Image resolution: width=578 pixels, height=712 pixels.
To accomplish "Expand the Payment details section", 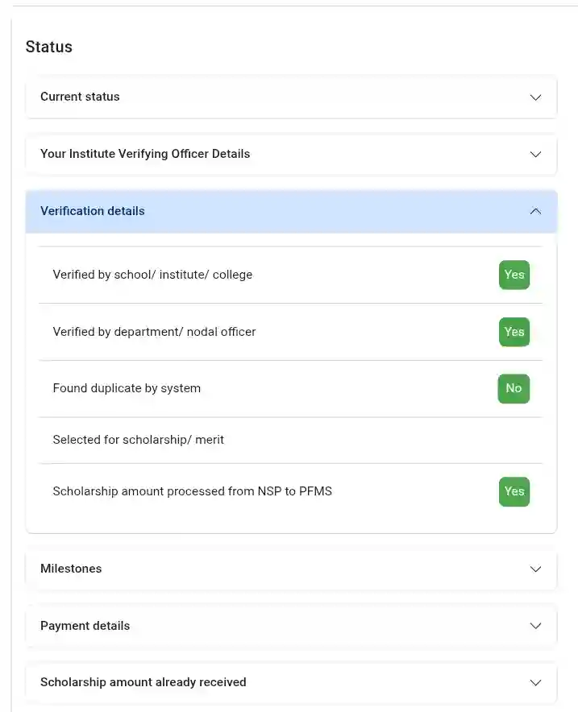I will pyautogui.click(x=291, y=626).
